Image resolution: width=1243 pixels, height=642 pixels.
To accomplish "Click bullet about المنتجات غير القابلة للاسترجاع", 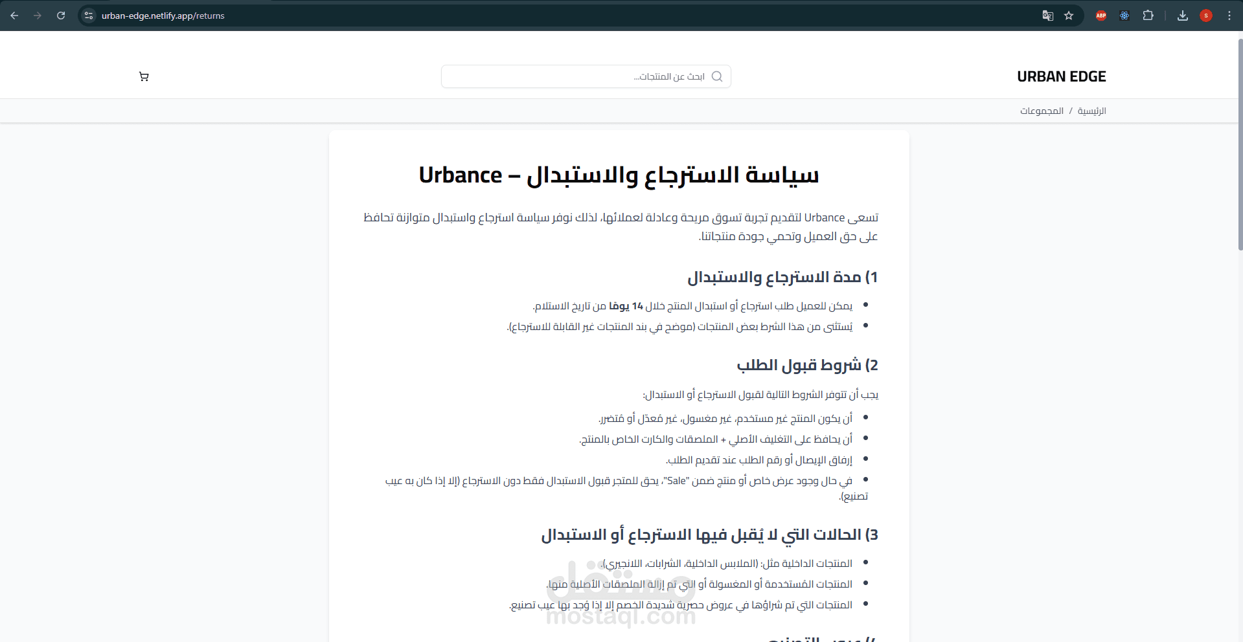I will 679,327.
